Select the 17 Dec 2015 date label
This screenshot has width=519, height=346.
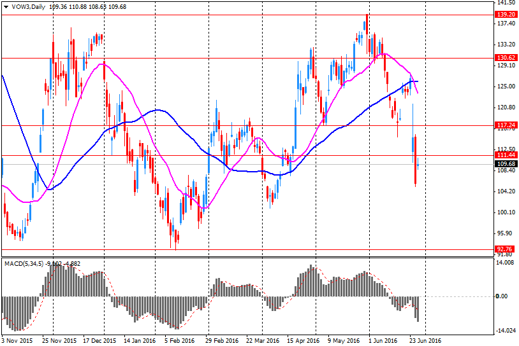pyautogui.click(x=99, y=340)
